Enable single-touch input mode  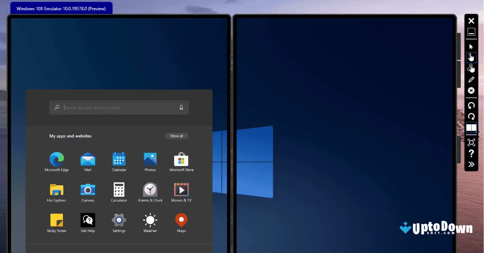click(471, 57)
